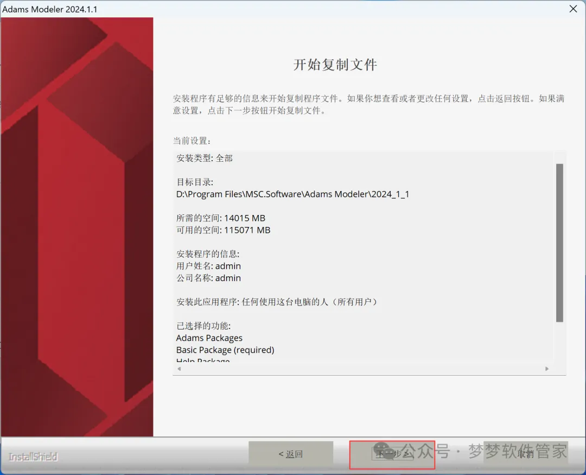The height and width of the screenshot is (475, 586).
Task: Click the line 所需的空间: 14015 MB
Action: tap(220, 218)
